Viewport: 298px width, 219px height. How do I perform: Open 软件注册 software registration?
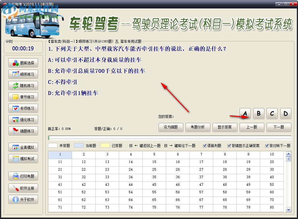point(23,188)
